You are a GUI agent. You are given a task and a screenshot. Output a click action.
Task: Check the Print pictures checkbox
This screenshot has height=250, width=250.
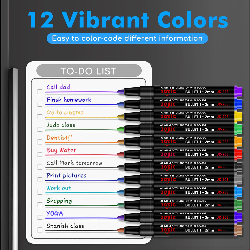point(40,180)
